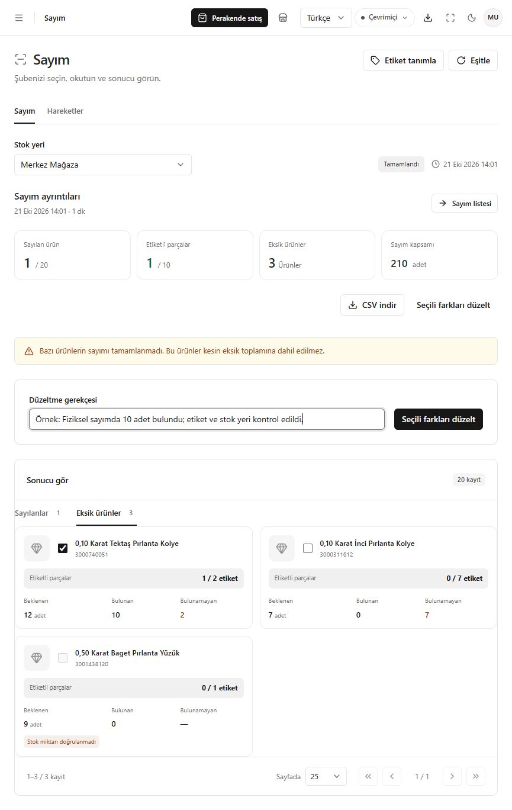Click the Düzeltme gerekçesi input field

click(x=207, y=419)
